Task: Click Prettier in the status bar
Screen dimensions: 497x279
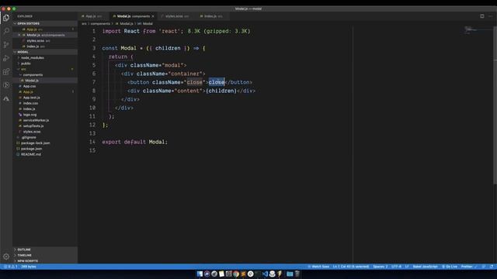Action: point(469,267)
